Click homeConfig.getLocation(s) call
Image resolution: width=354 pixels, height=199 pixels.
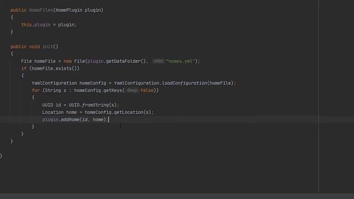118,112
